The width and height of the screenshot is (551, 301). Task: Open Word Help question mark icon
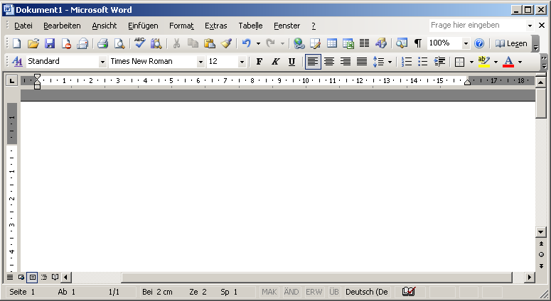click(x=479, y=43)
